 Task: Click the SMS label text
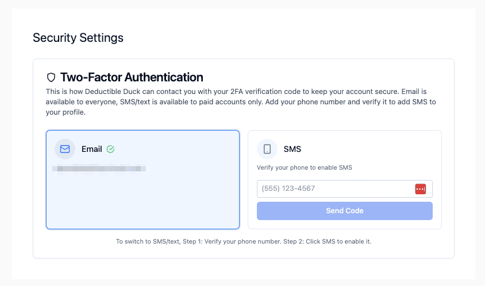[292, 149]
